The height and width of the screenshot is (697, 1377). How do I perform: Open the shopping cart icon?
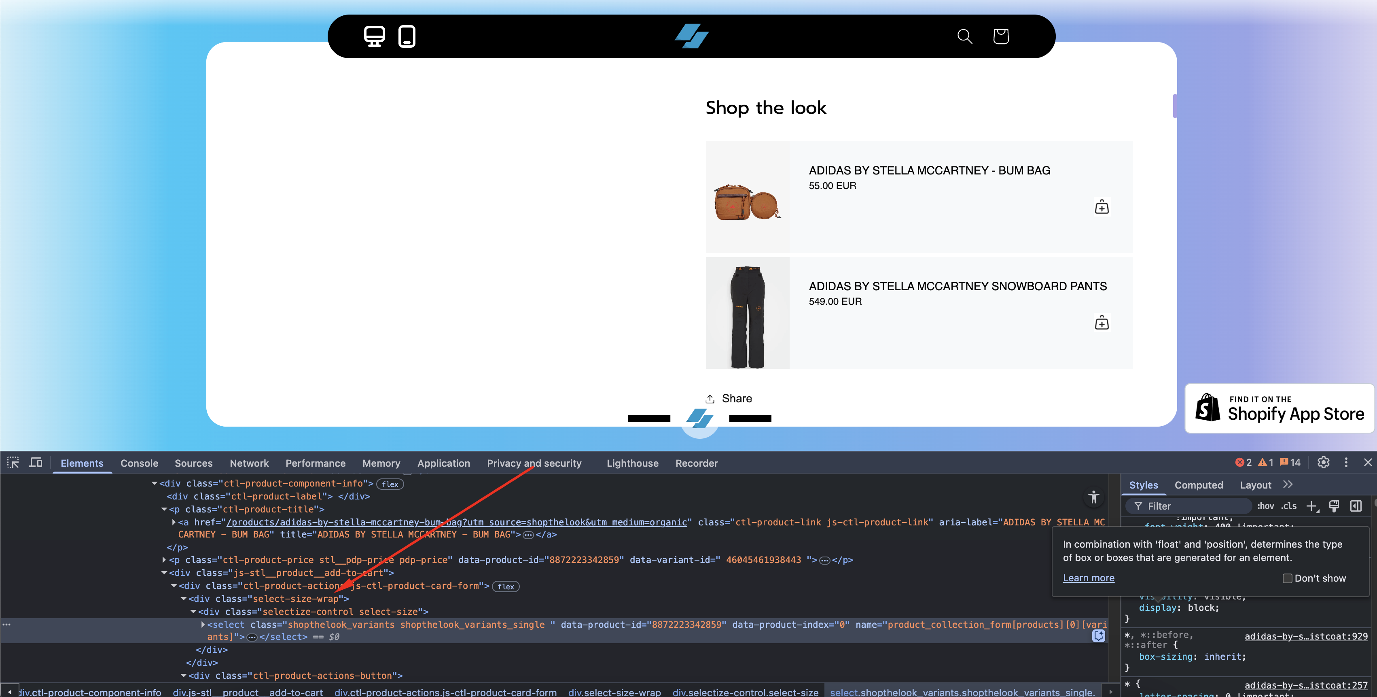click(1001, 36)
